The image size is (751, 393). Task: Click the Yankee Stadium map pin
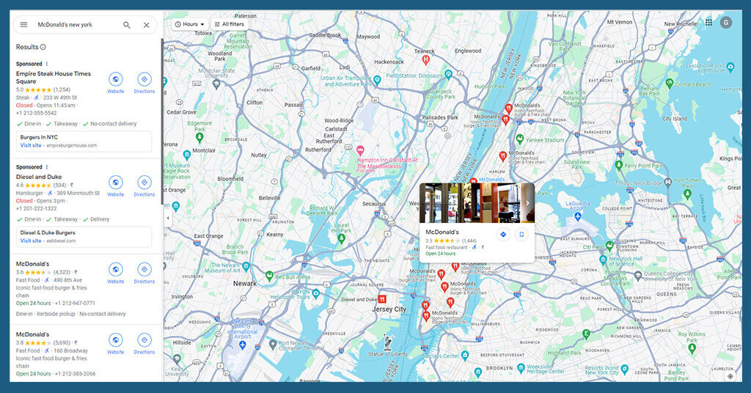(x=520, y=139)
